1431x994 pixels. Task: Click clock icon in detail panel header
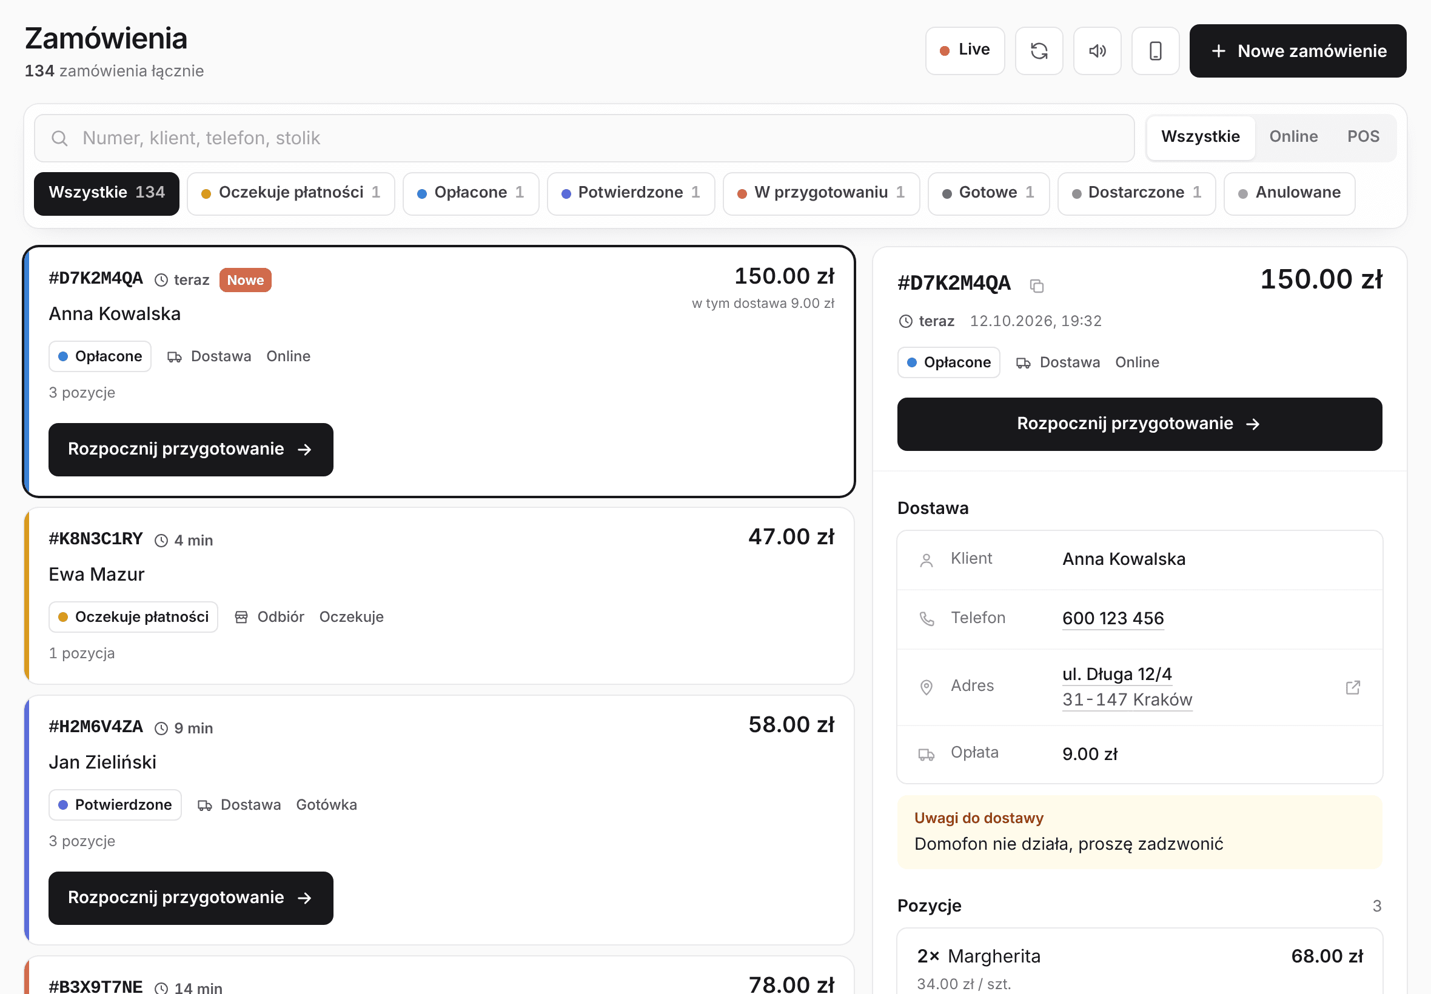[905, 321]
